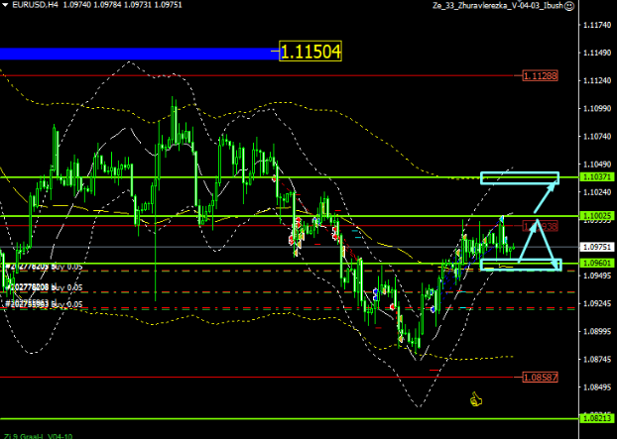This screenshot has width=618, height=442.
Task: Select the blue horizontal bar at 1.11504
Action: coord(139,53)
